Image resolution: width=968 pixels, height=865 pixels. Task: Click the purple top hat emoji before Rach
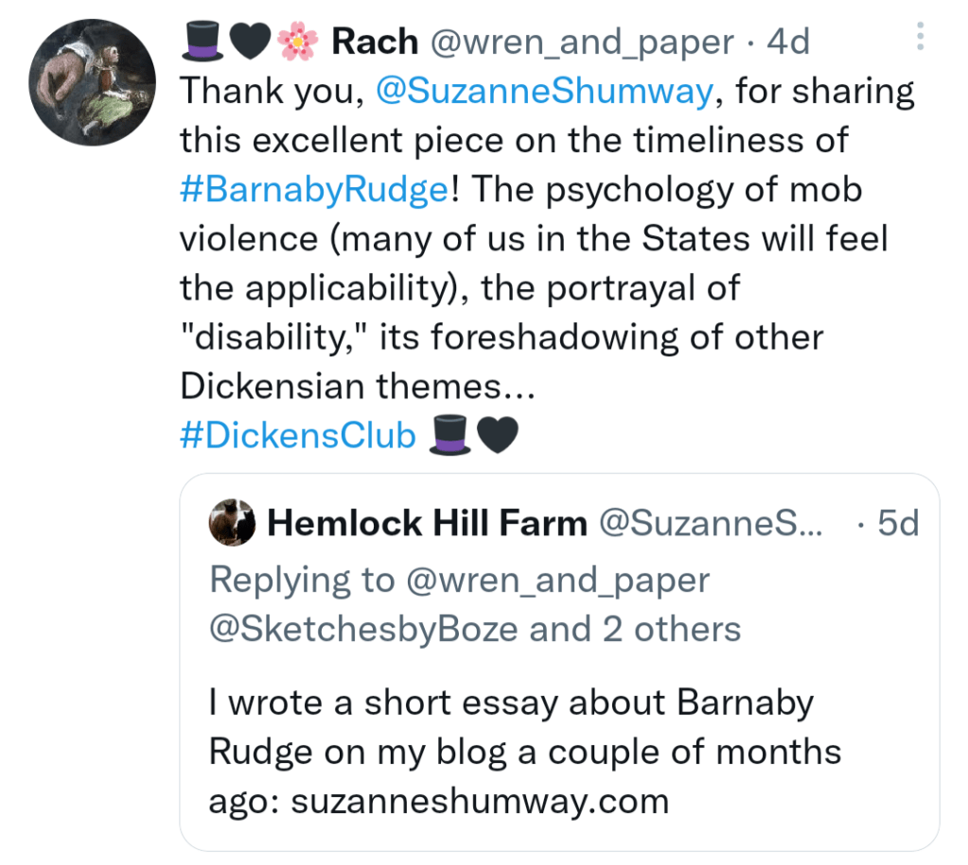click(x=201, y=42)
